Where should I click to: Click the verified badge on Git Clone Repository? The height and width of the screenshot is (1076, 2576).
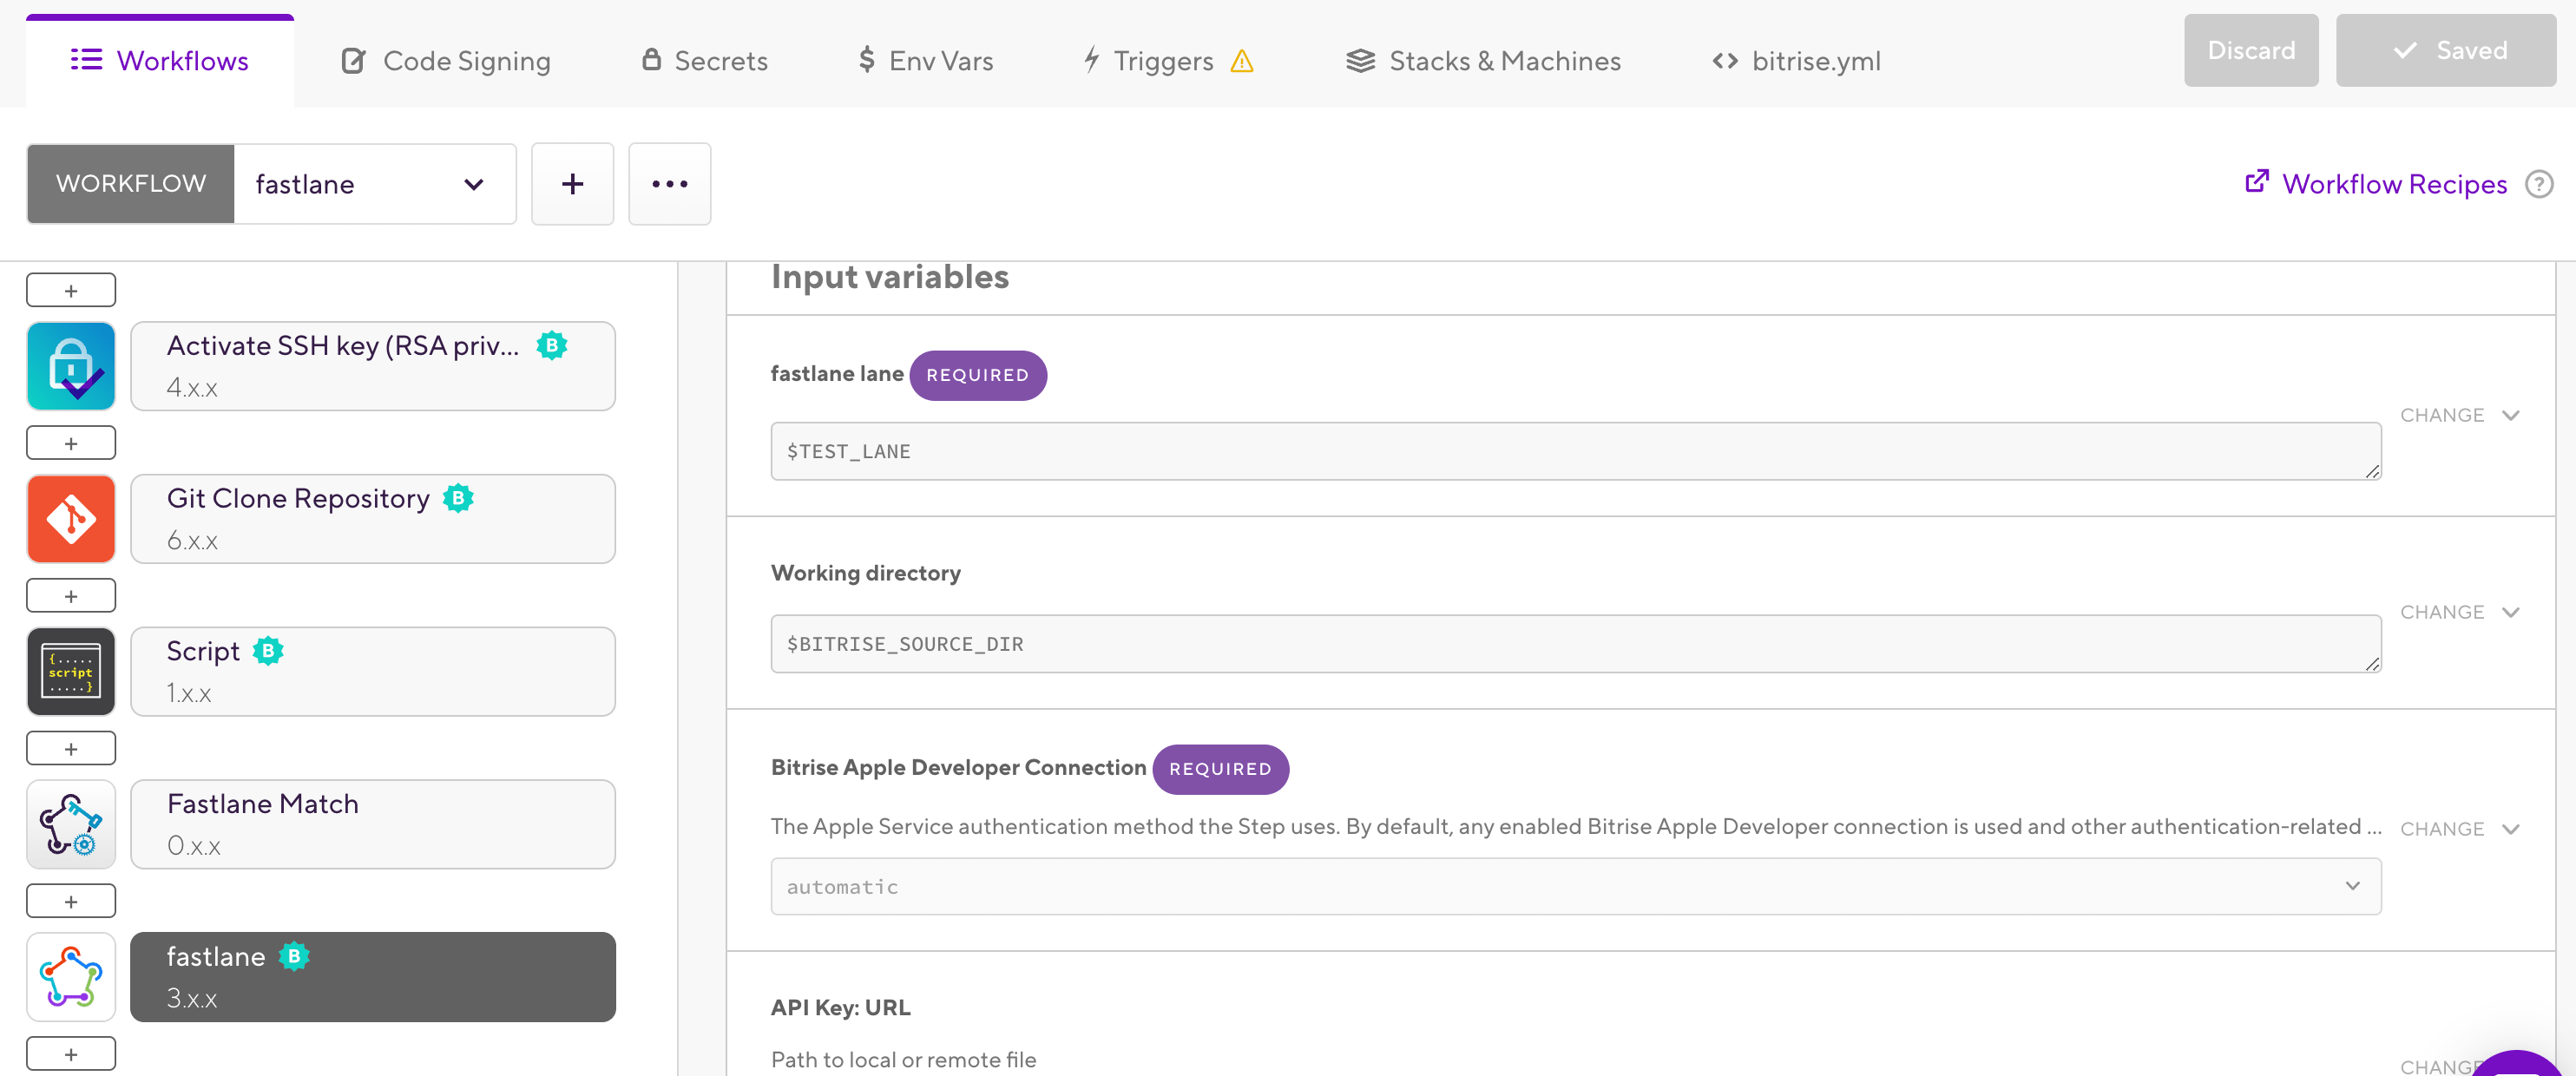[x=458, y=498]
